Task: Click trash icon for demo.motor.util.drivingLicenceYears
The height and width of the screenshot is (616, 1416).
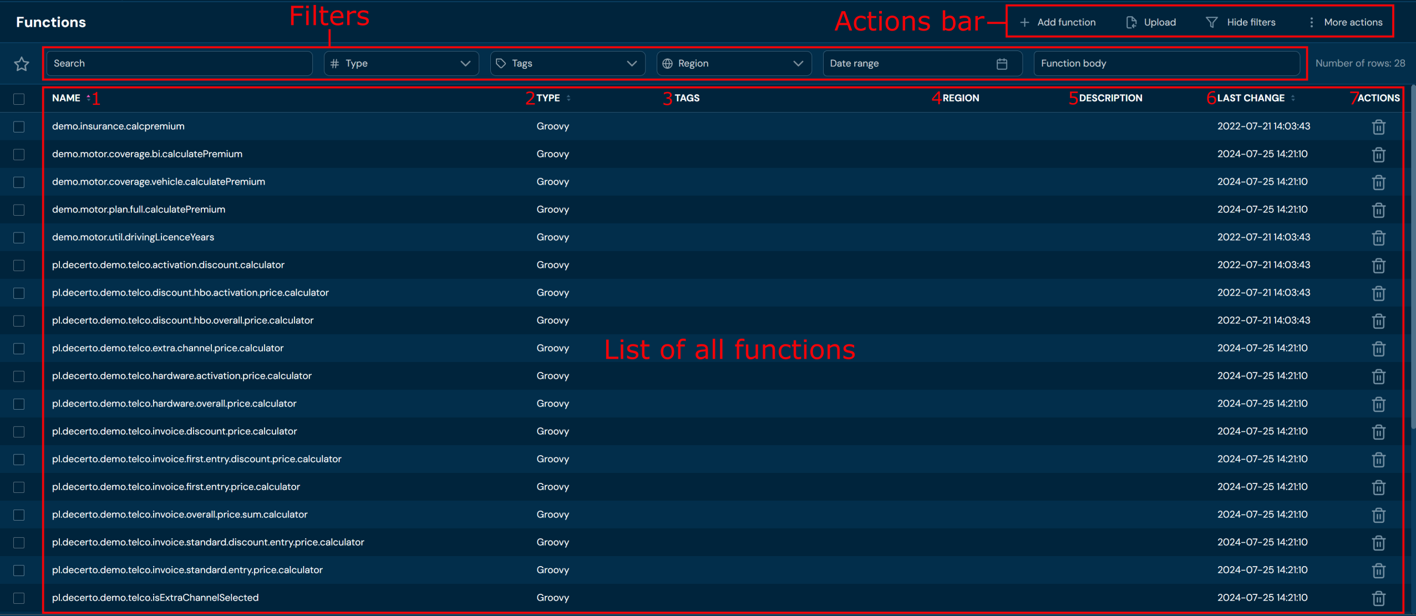Action: (x=1378, y=238)
